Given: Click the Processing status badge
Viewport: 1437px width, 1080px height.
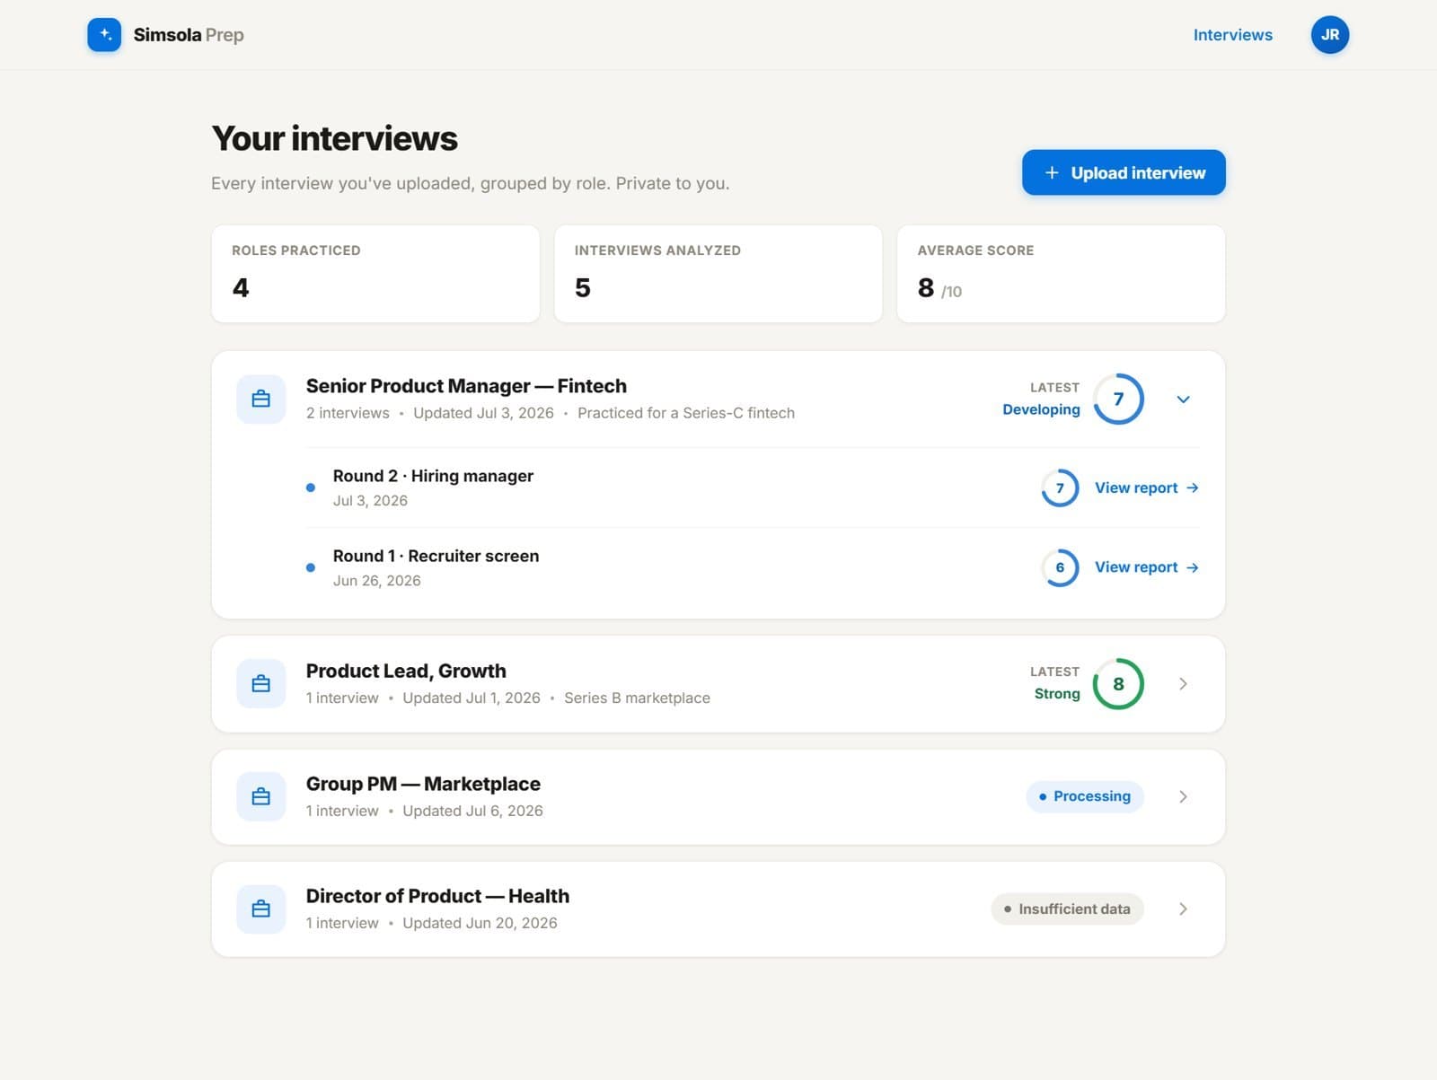Looking at the screenshot, I should point(1084,796).
